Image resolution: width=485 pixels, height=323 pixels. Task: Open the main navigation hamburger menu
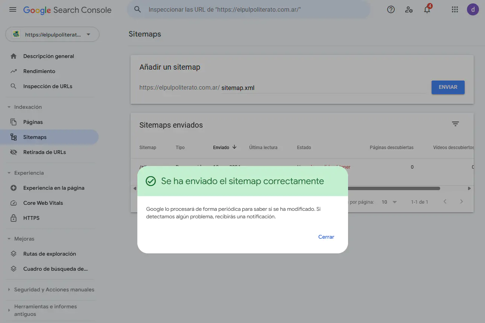12,9
